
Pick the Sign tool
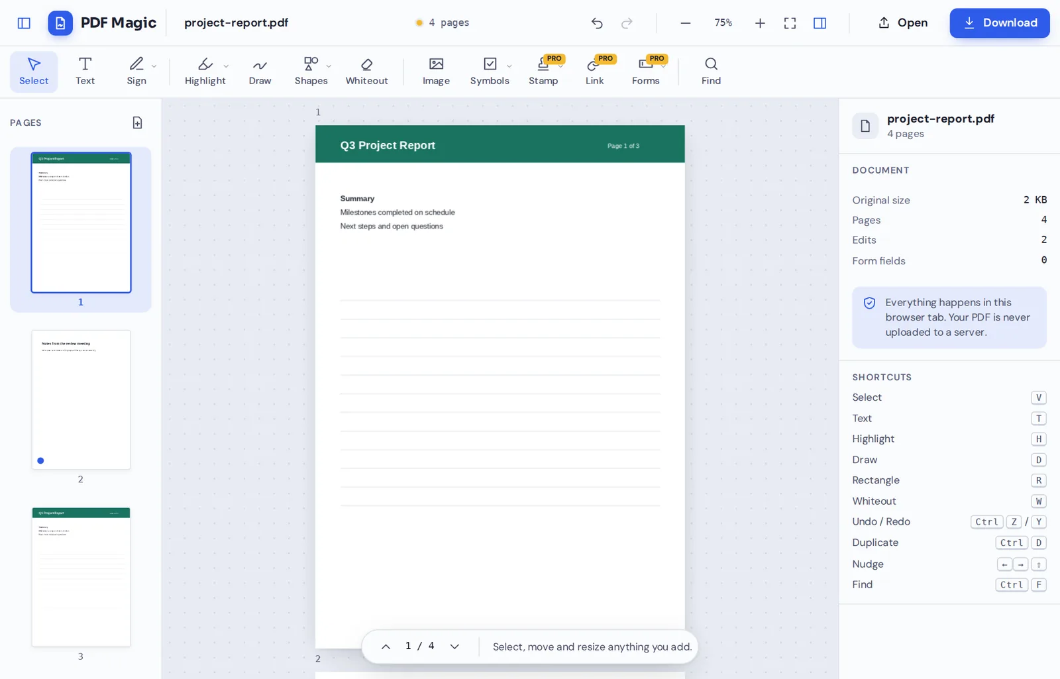pyautogui.click(x=136, y=72)
